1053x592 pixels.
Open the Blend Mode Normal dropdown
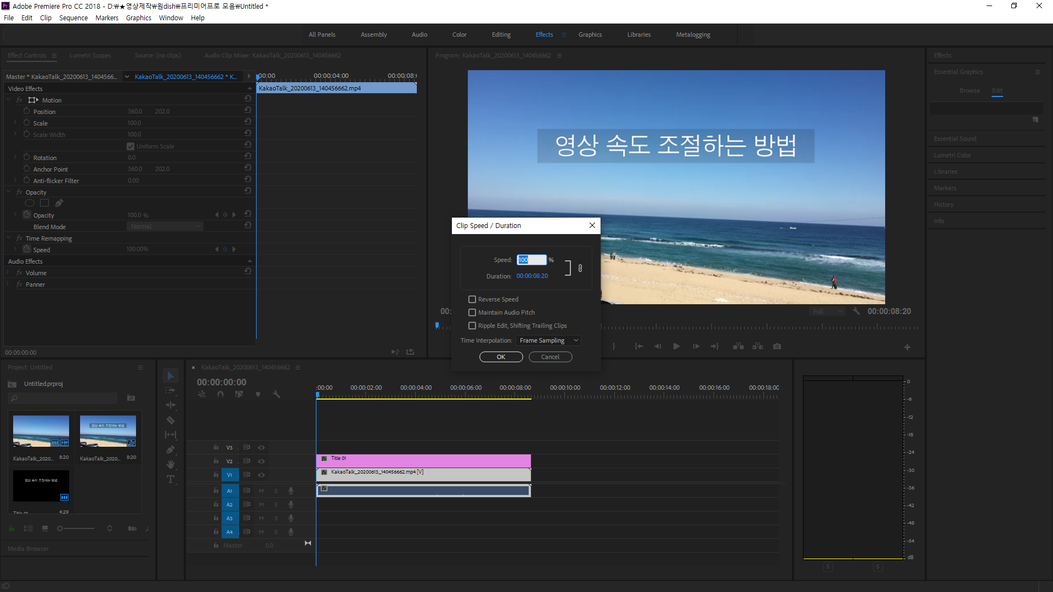point(165,226)
